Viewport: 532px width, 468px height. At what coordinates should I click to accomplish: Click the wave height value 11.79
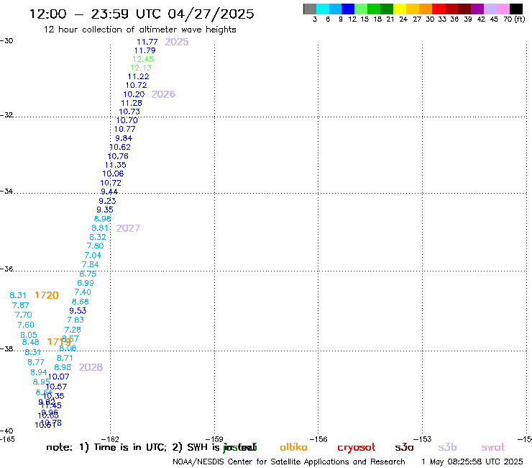coord(145,50)
